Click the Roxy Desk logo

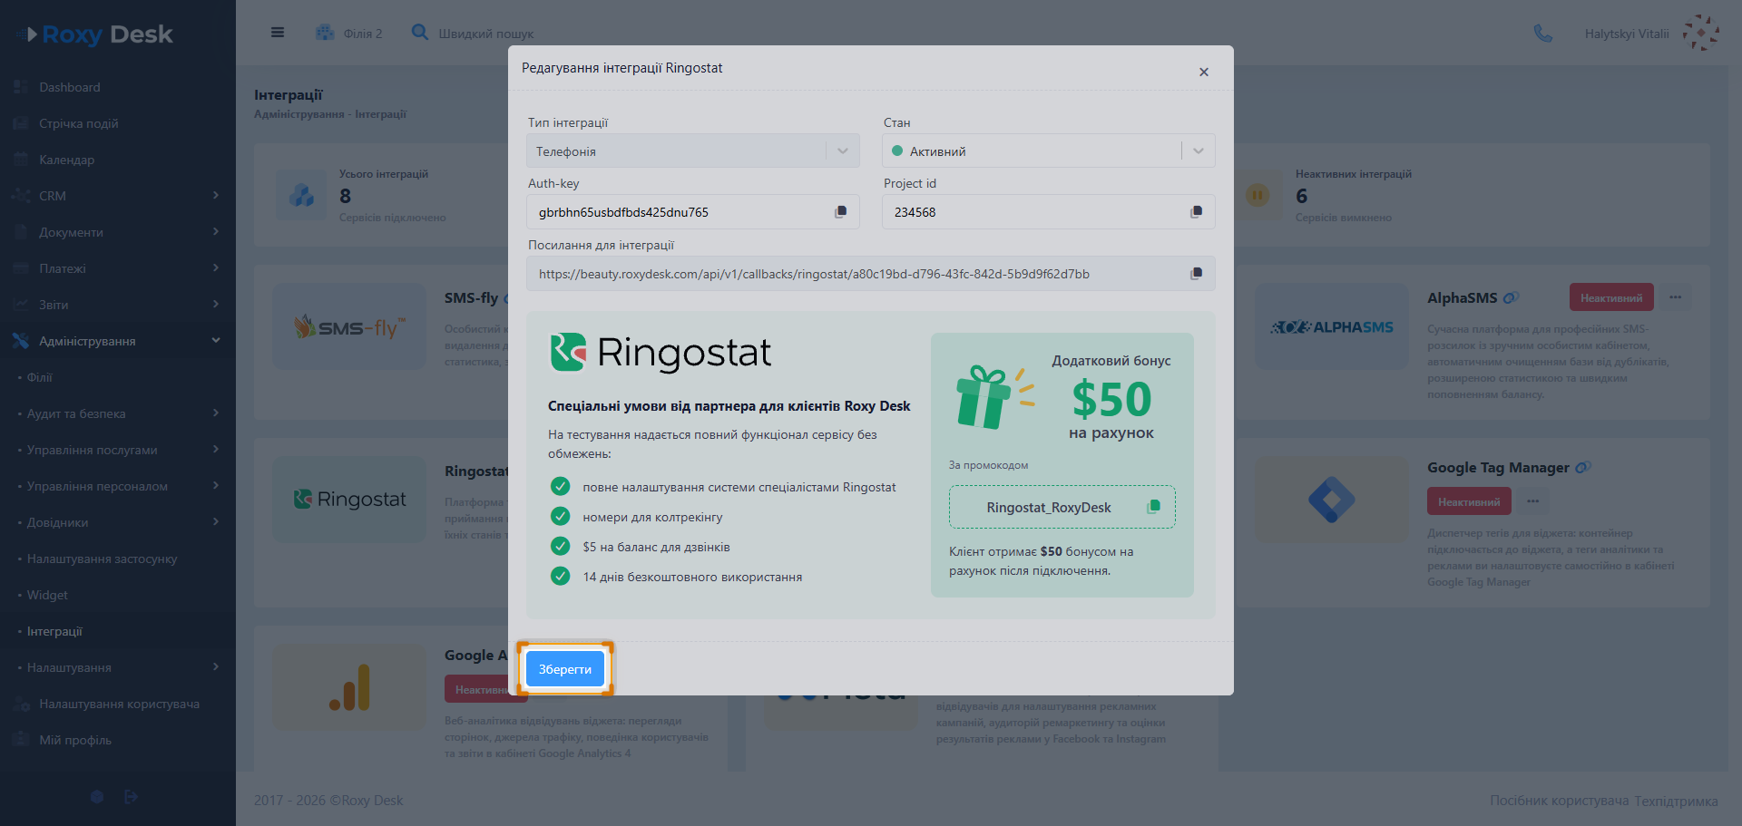(95, 34)
